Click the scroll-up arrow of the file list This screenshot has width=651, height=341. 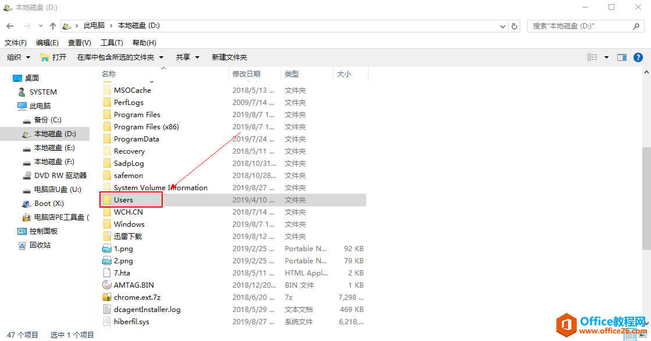pos(646,72)
